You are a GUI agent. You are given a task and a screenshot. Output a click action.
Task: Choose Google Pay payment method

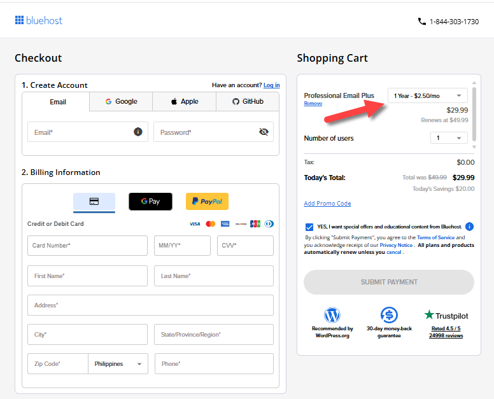151,202
